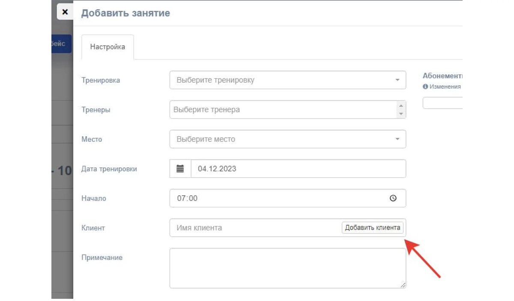Image resolution: width=514 pixels, height=301 pixels.
Task: Click the date field showing 04.12.2023
Action: tap(298, 169)
